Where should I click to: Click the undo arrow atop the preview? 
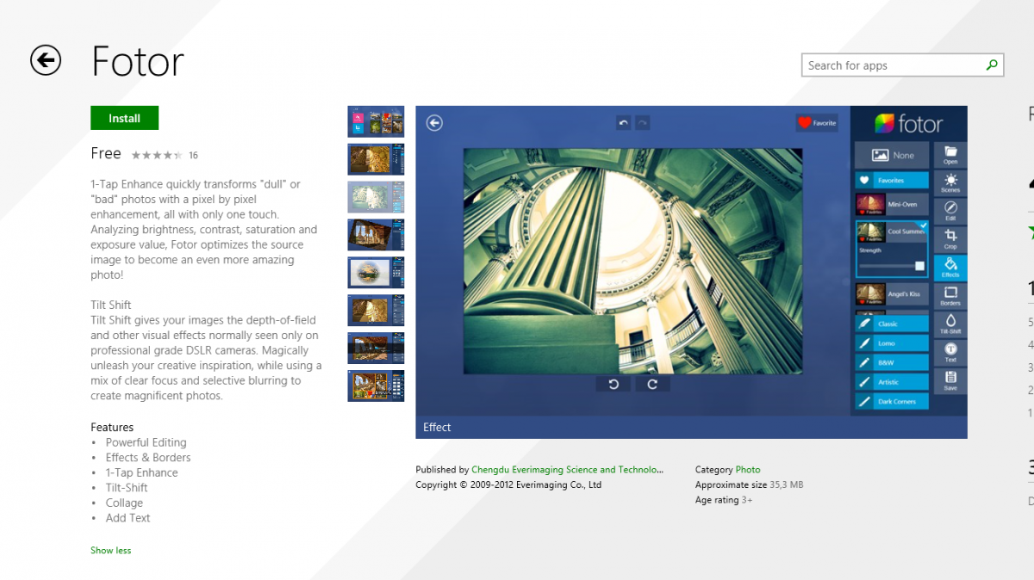(x=624, y=123)
